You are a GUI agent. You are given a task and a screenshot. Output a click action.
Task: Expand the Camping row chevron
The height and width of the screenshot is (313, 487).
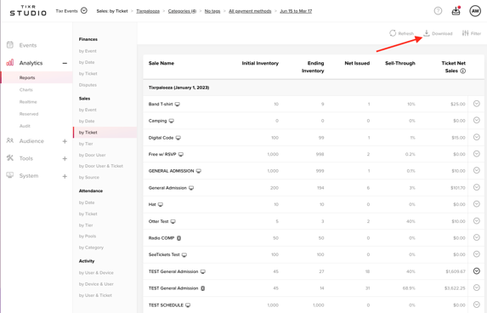click(x=477, y=120)
